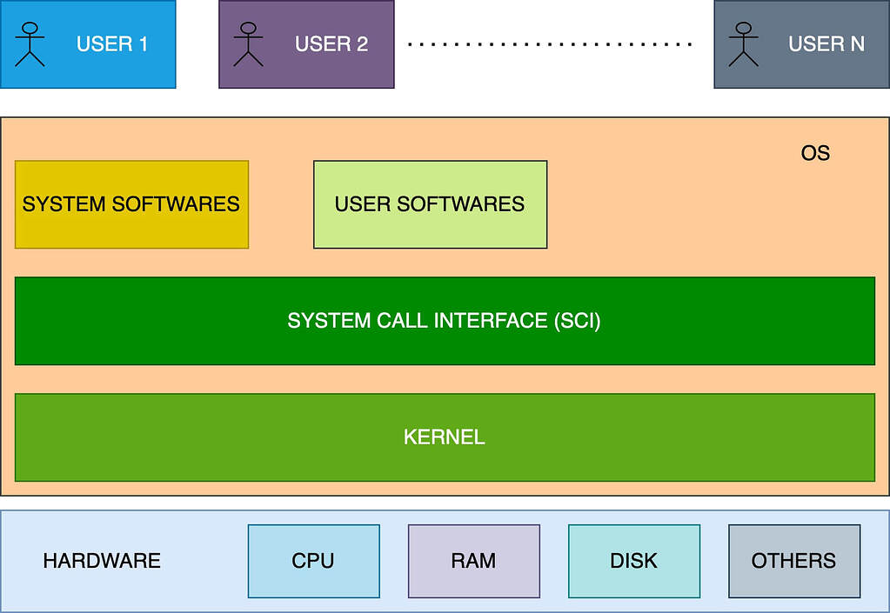Screen dimensions: 890x613
Task: Click the OTHERS hardware block
Action: pyautogui.click(x=793, y=561)
